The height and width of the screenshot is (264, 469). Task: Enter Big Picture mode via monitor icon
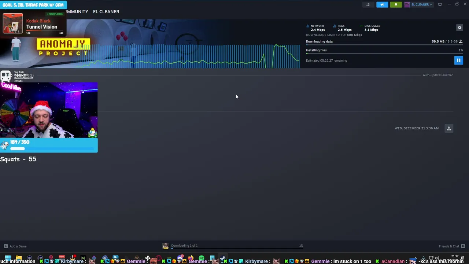tap(440, 4)
